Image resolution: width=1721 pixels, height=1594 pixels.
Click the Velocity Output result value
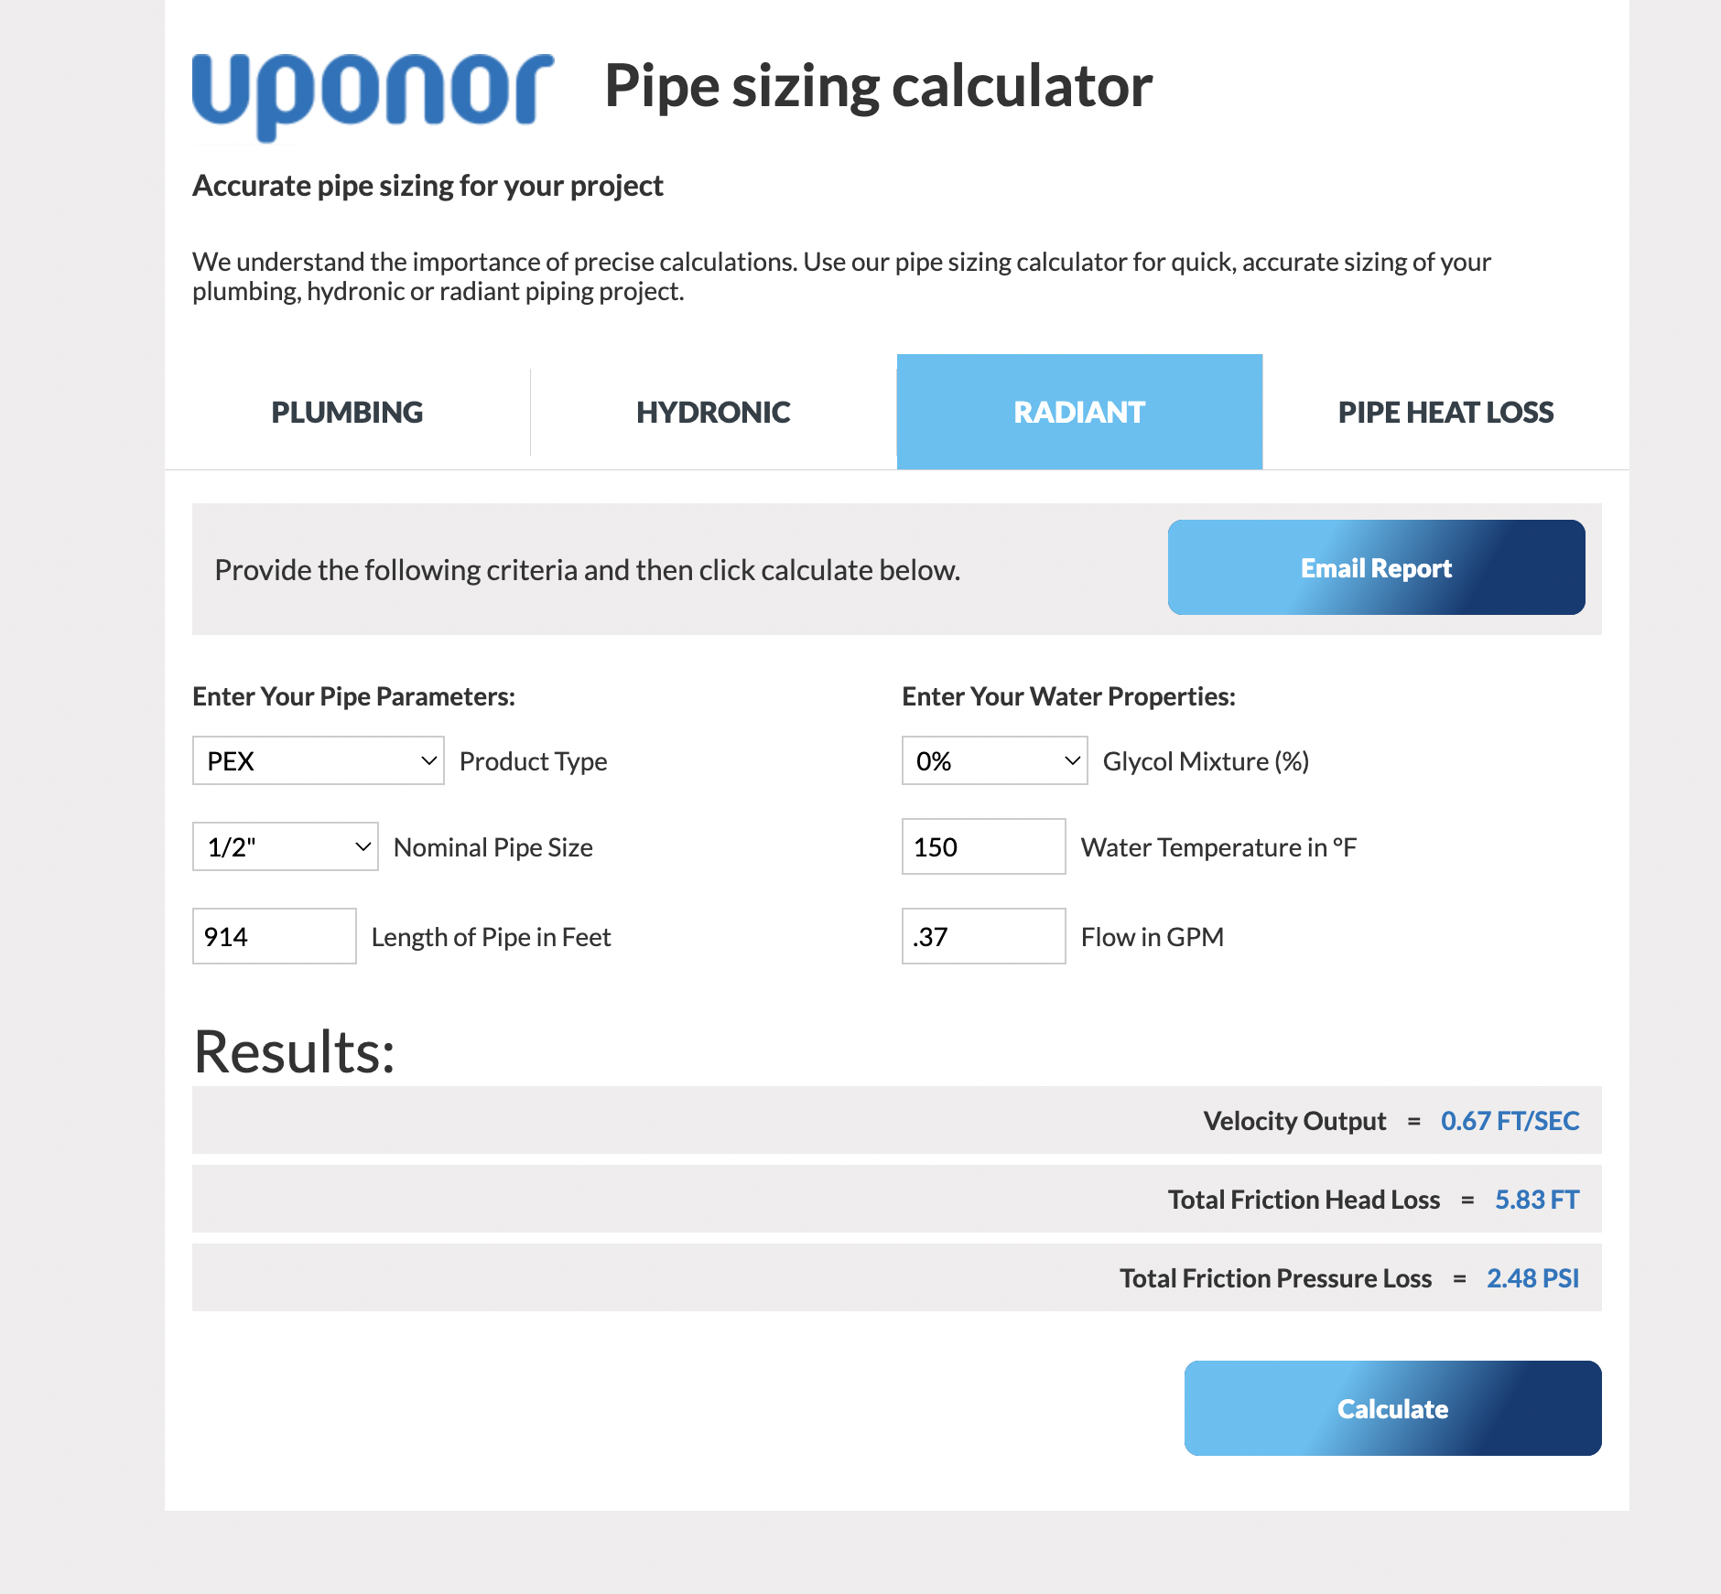click(1510, 1121)
